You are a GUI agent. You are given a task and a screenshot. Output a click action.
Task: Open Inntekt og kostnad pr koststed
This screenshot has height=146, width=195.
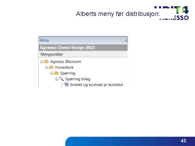(96, 85)
